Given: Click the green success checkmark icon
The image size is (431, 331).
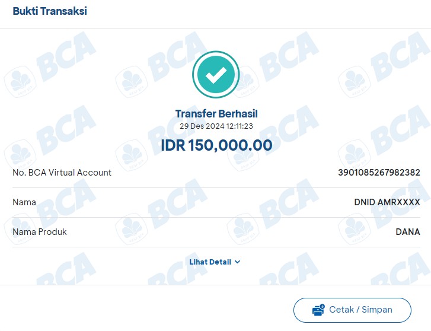Looking at the screenshot, I should click(216, 75).
